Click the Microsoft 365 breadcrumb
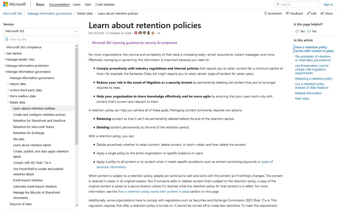 12,14
